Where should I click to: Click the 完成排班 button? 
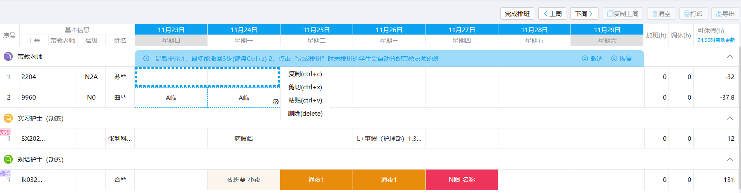[517, 14]
